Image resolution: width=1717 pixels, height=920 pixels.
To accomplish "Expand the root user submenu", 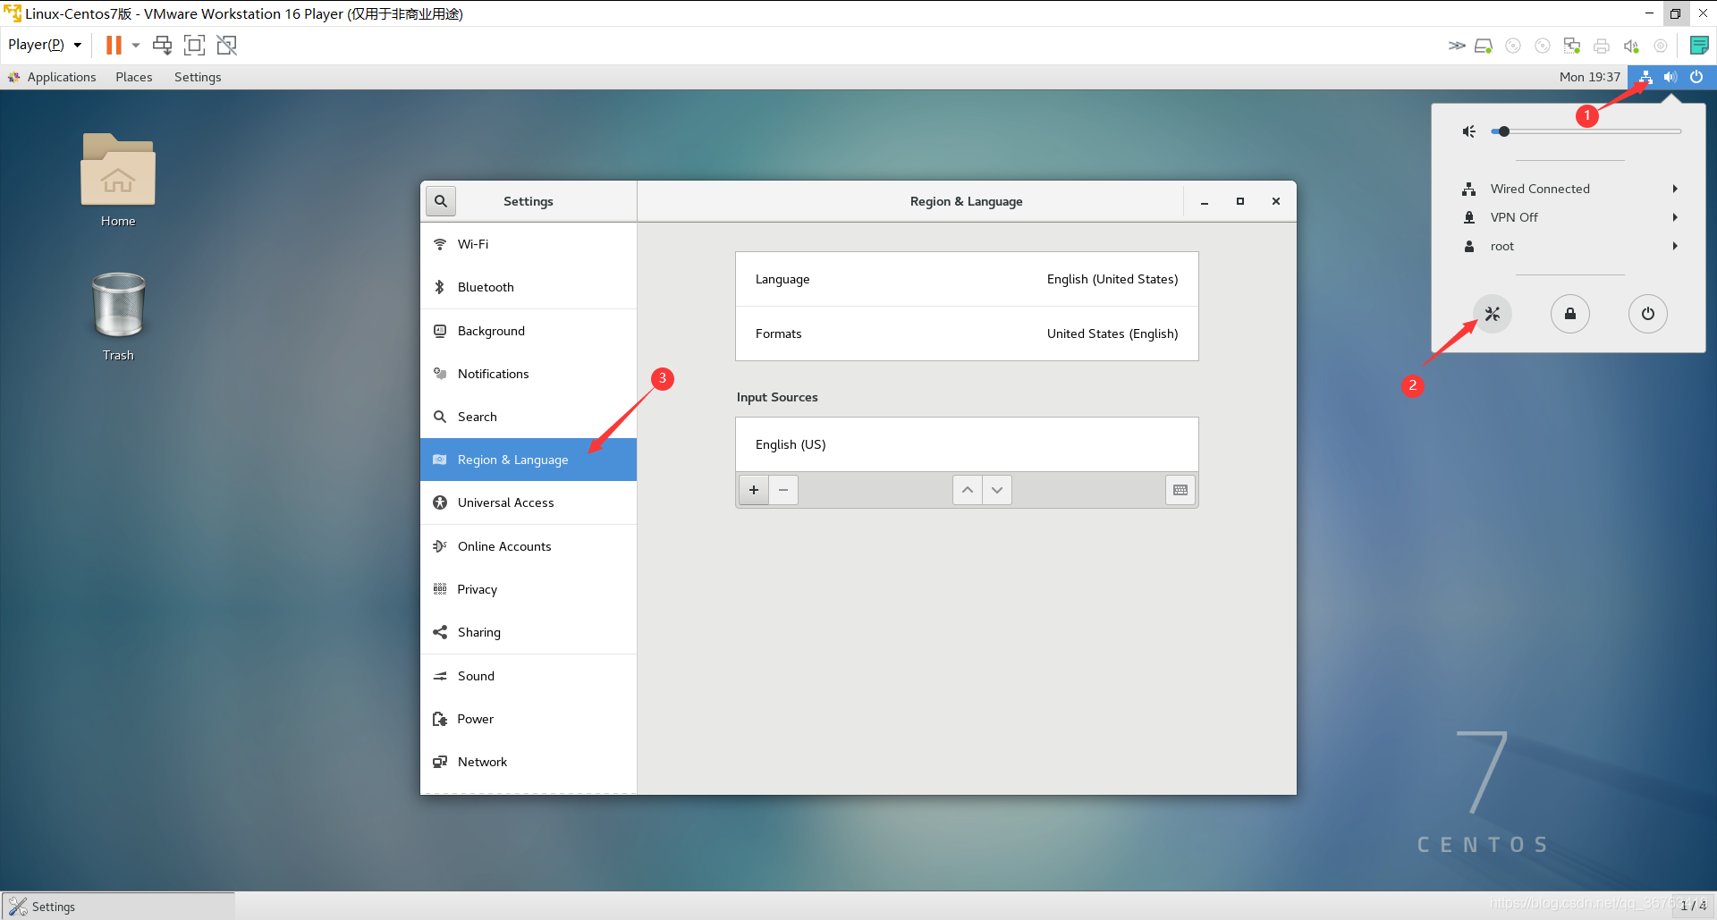I will click(x=1569, y=246).
